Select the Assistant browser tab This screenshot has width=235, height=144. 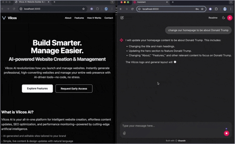[149, 2]
